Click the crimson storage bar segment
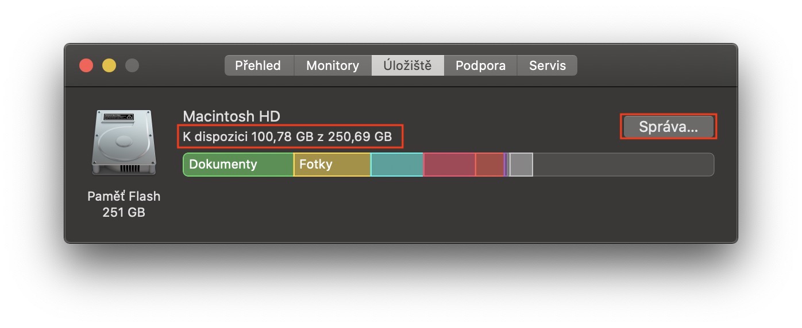The image size is (802, 328). tap(449, 165)
